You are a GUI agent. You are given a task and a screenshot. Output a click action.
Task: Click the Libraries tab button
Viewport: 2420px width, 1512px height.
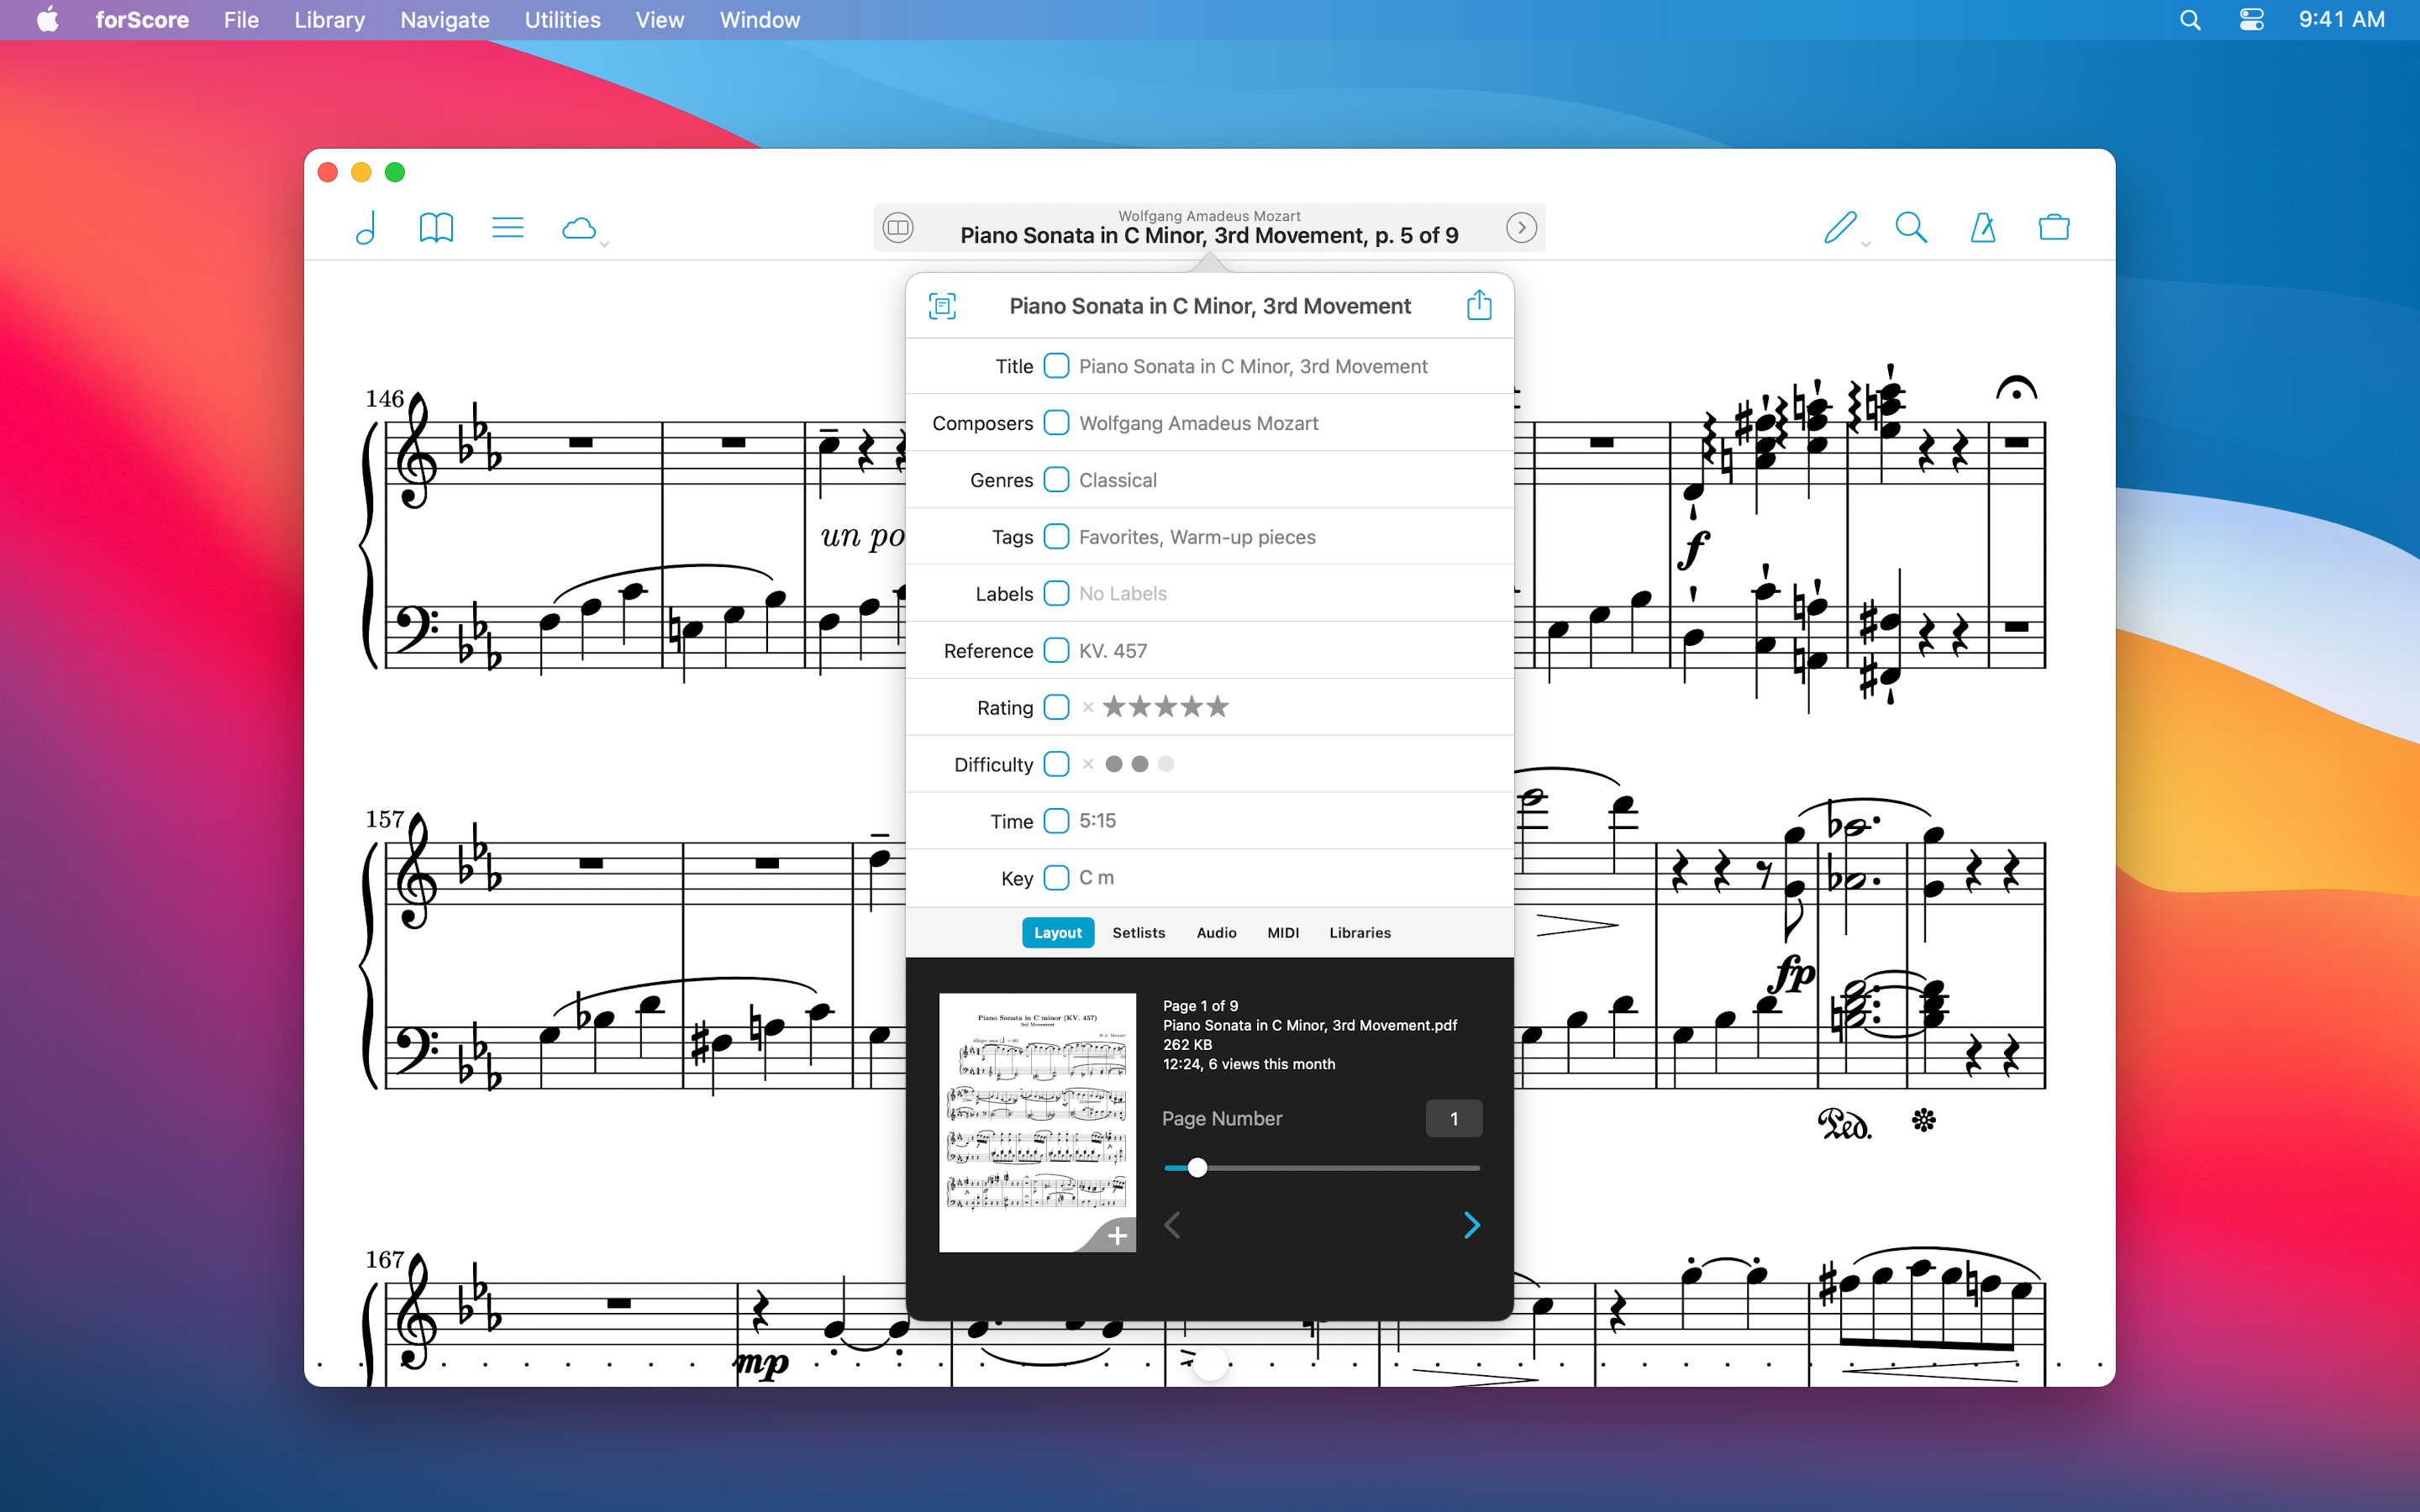click(1359, 932)
